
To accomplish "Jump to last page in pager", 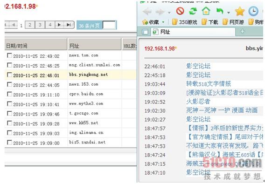I will 69,25.
